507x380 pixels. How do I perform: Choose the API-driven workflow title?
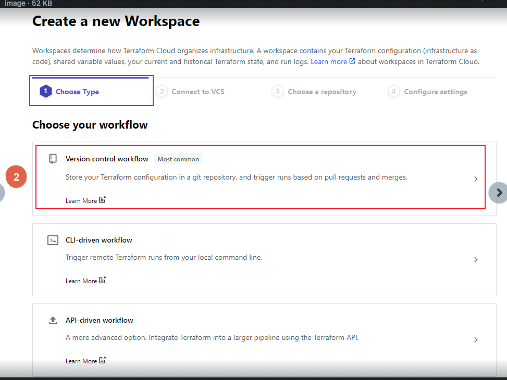100,320
